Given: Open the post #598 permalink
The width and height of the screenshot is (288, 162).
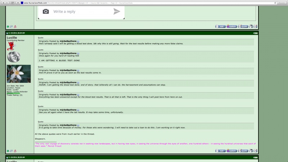Looking at the screenshot, I should click(255, 33).
